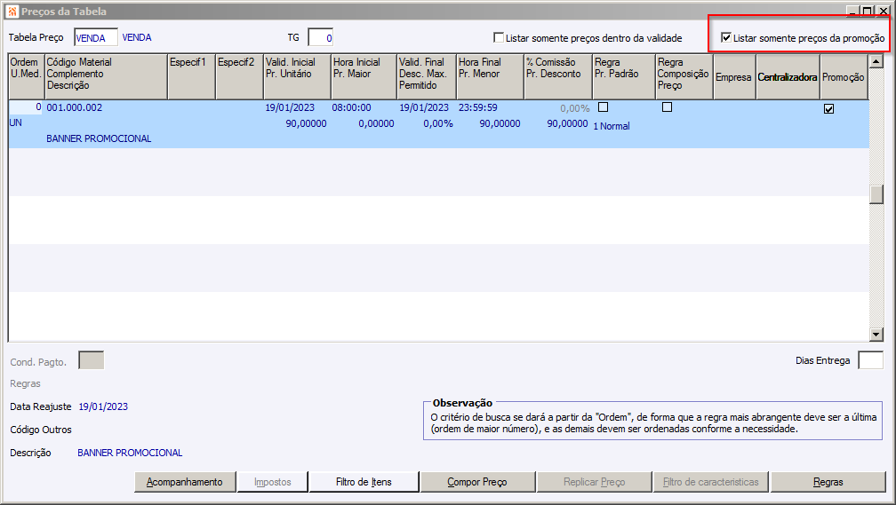The image size is (896, 505).
Task: Toggle Regra Pr. Padrão checkbox in row
Action: pos(603,107)
